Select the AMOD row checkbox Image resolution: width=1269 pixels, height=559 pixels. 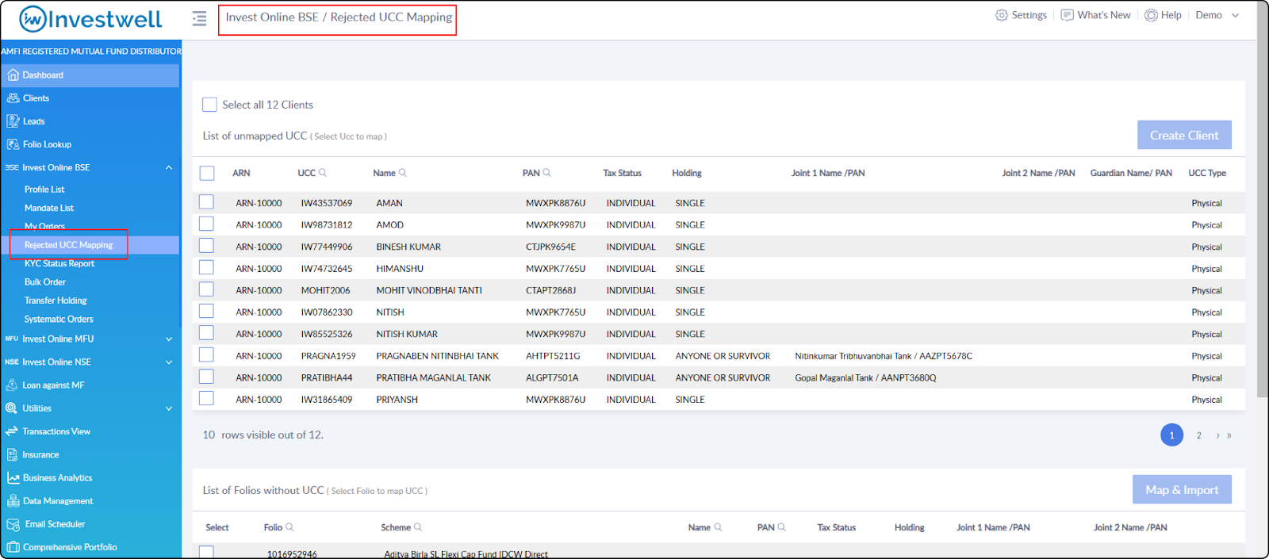(x=206, y=224)
